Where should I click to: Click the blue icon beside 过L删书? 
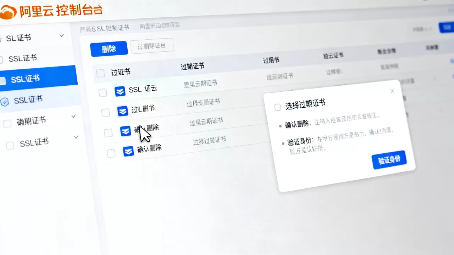pos(123,111)
